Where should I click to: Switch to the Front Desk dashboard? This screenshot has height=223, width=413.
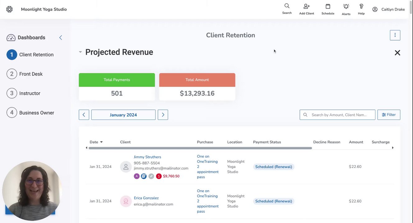(x=31, y=74)
